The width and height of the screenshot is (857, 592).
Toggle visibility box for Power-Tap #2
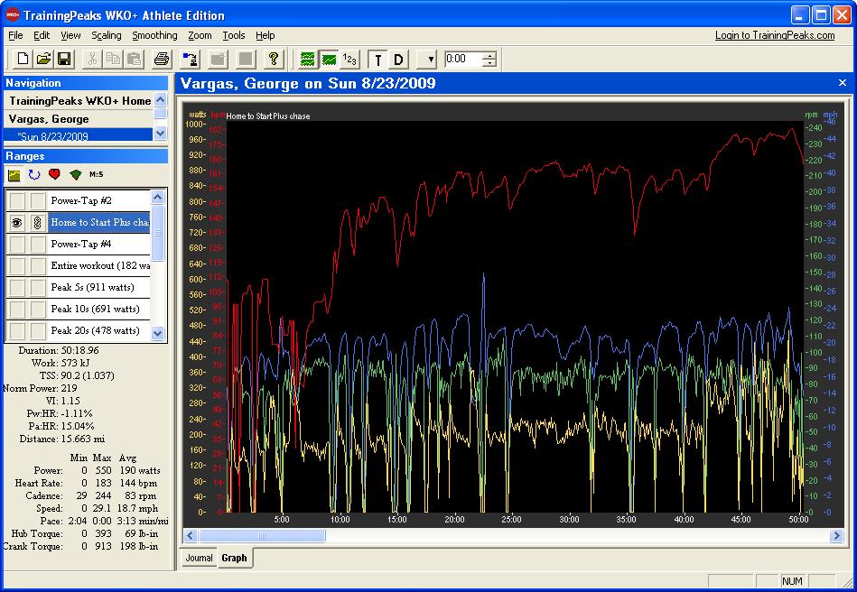click(x=17, y=200)
